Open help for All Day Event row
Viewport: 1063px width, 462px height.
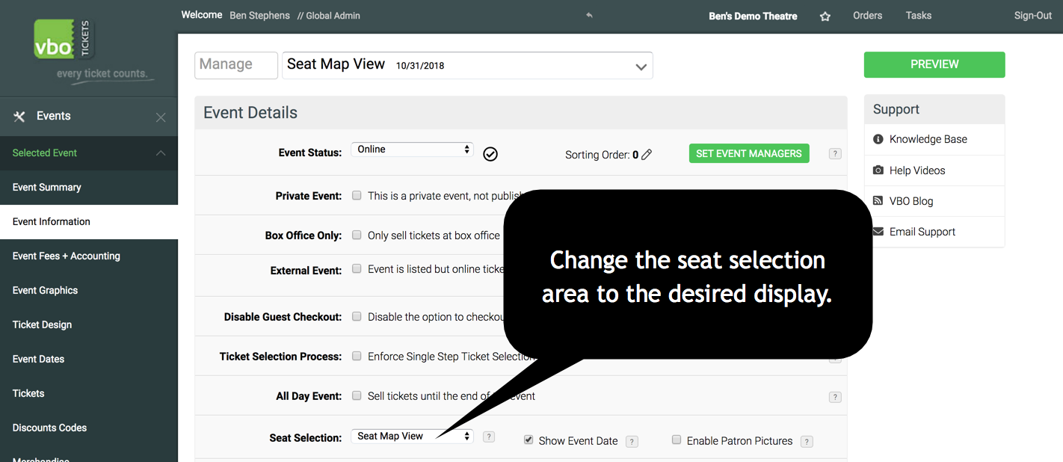[835, 397]
